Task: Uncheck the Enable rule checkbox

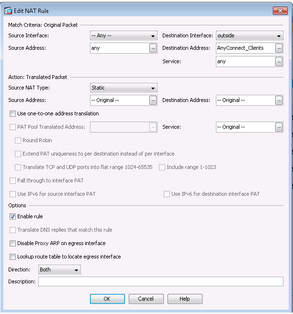Action: (12, 217)
